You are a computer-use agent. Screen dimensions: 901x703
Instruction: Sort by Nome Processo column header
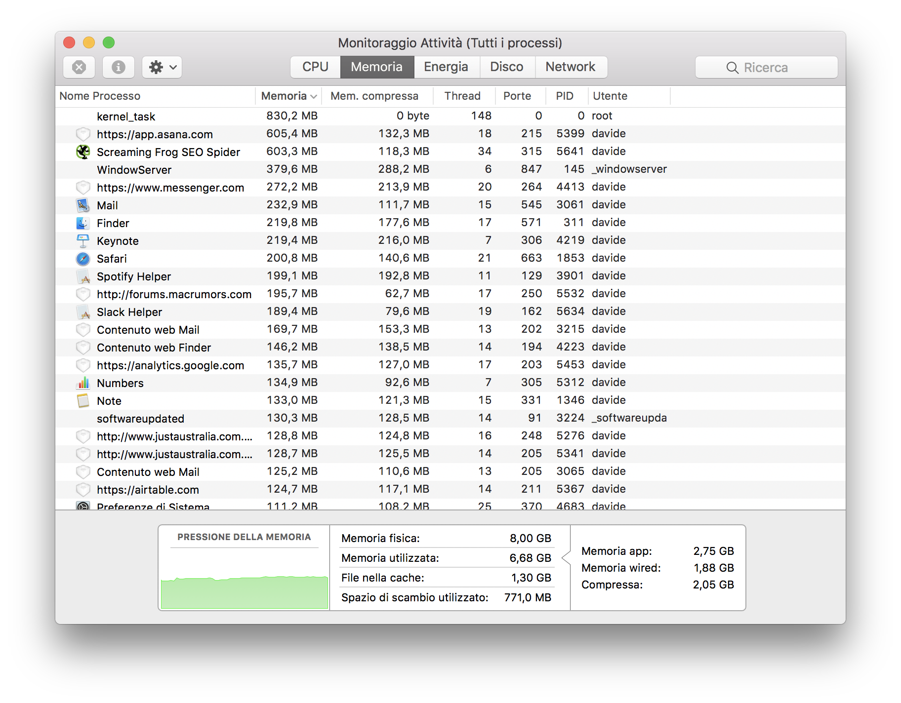coord(155,96)
